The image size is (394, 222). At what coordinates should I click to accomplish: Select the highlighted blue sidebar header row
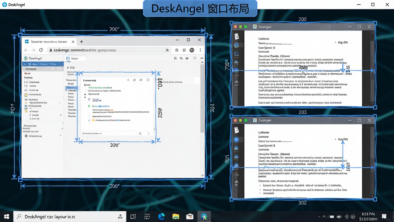coord(43,64)
